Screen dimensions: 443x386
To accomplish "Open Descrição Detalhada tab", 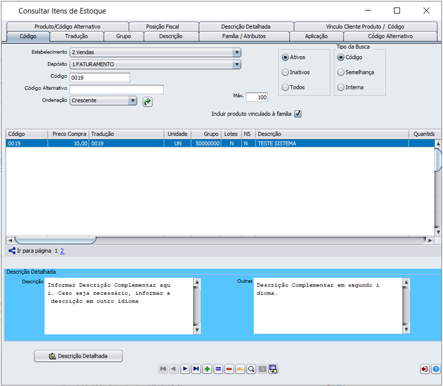I will tap(246, 27).
